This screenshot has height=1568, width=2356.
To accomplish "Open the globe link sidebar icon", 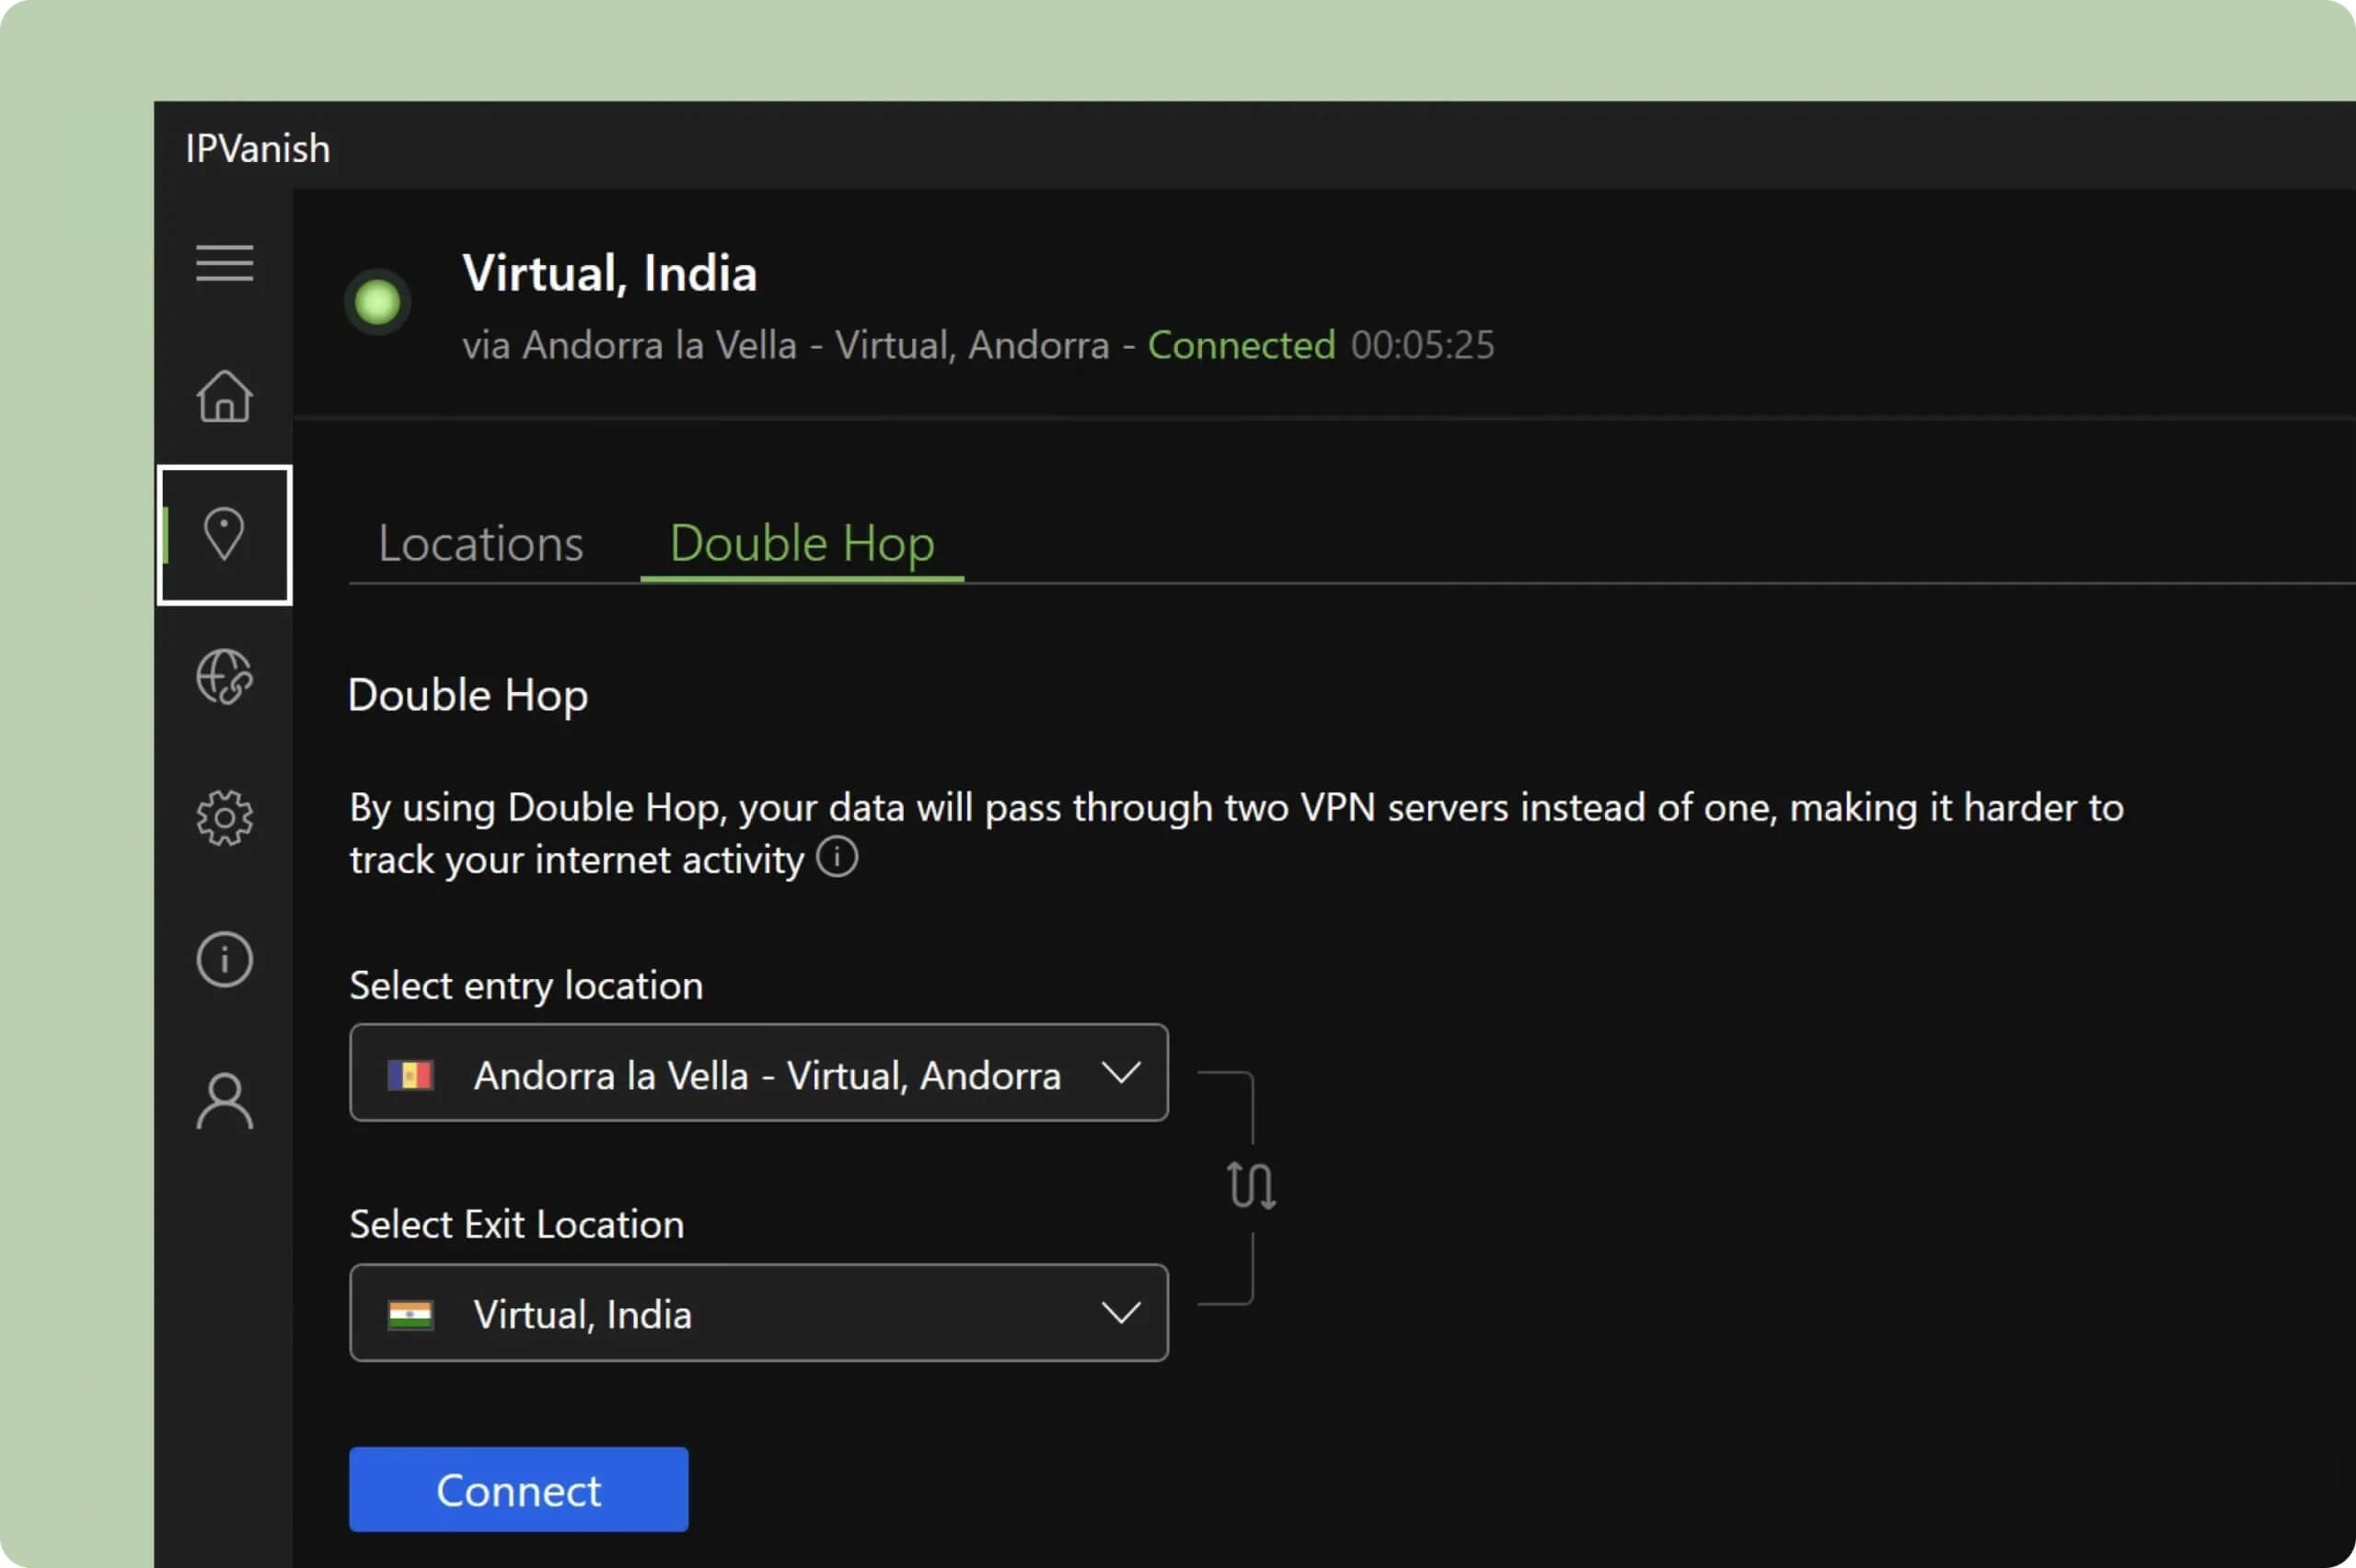I will (224, 677).
